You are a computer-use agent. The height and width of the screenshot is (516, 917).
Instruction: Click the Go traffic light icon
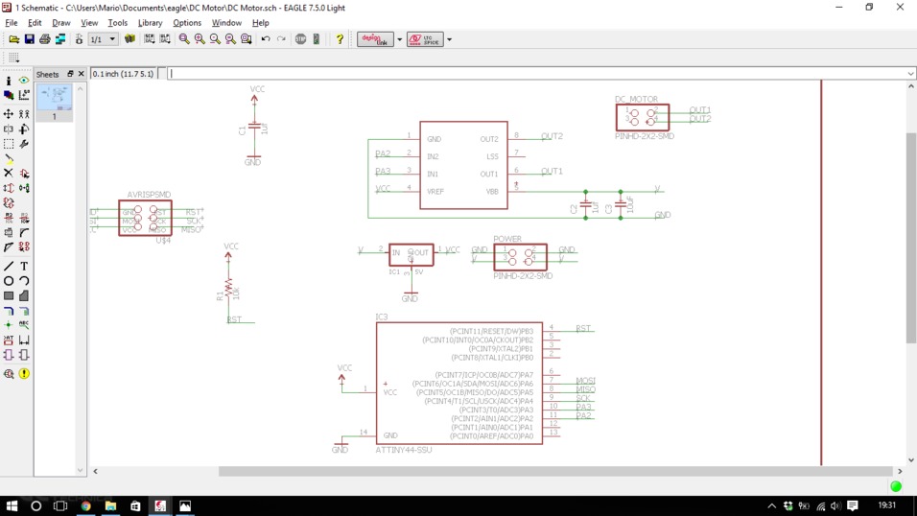317,39
